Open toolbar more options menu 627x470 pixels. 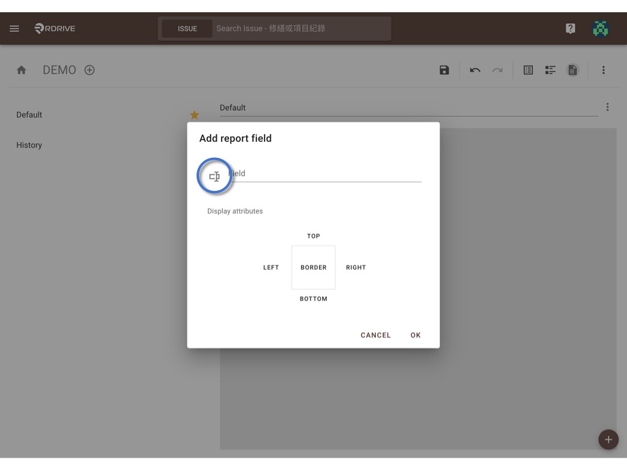click(603, 70)
